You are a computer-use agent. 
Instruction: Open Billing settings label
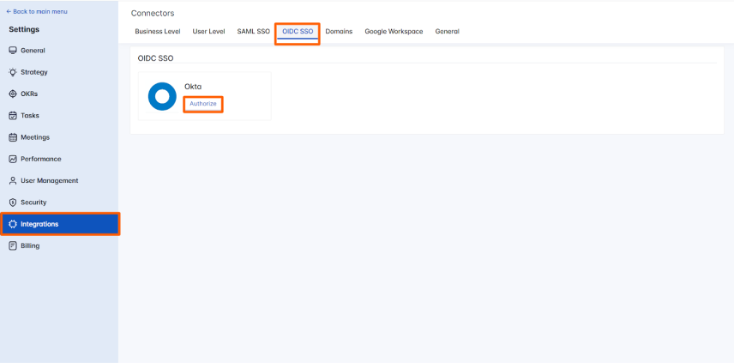click(30, 246)
